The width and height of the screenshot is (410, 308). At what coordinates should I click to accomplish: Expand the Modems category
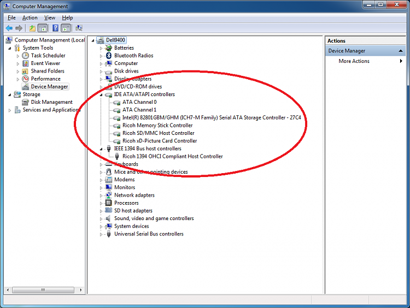point(101,180)
